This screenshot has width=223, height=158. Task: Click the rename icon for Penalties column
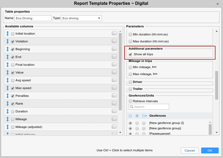coord(114,95)
